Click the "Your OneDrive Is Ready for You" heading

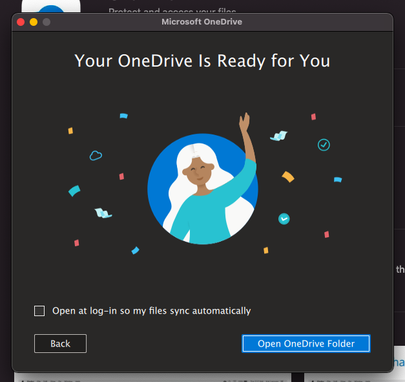(202, 61)
